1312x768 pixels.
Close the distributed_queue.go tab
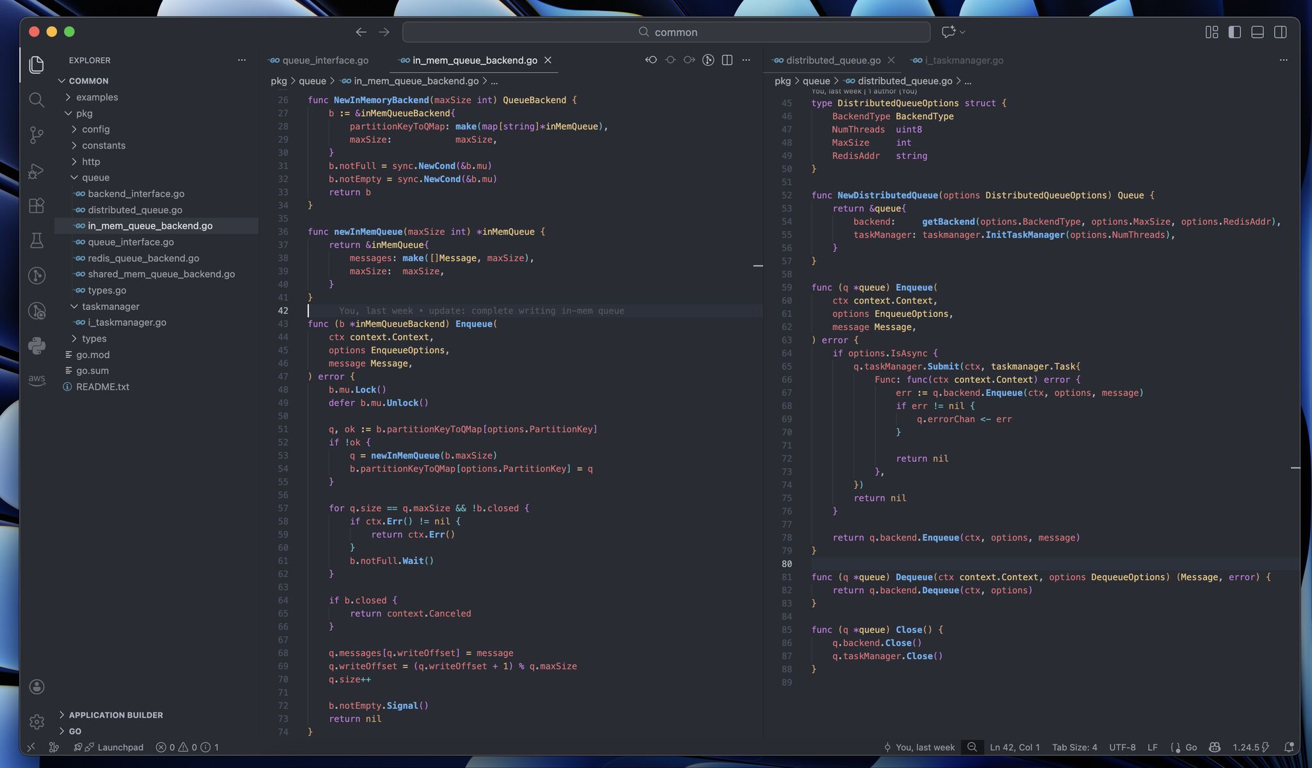pos(891,60)
